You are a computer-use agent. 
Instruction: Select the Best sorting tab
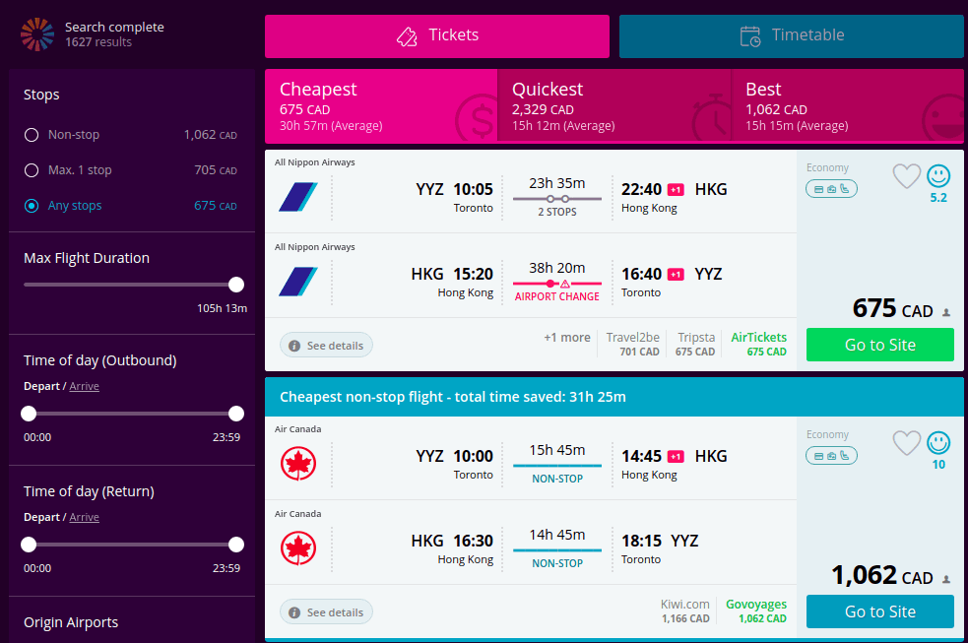click(x=848, y=105)
